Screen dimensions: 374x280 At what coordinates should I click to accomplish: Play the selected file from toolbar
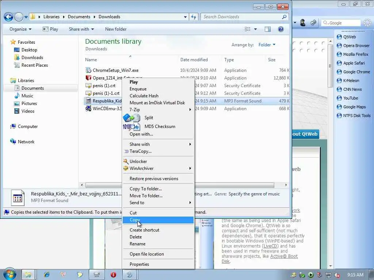(x=50, y=29)
